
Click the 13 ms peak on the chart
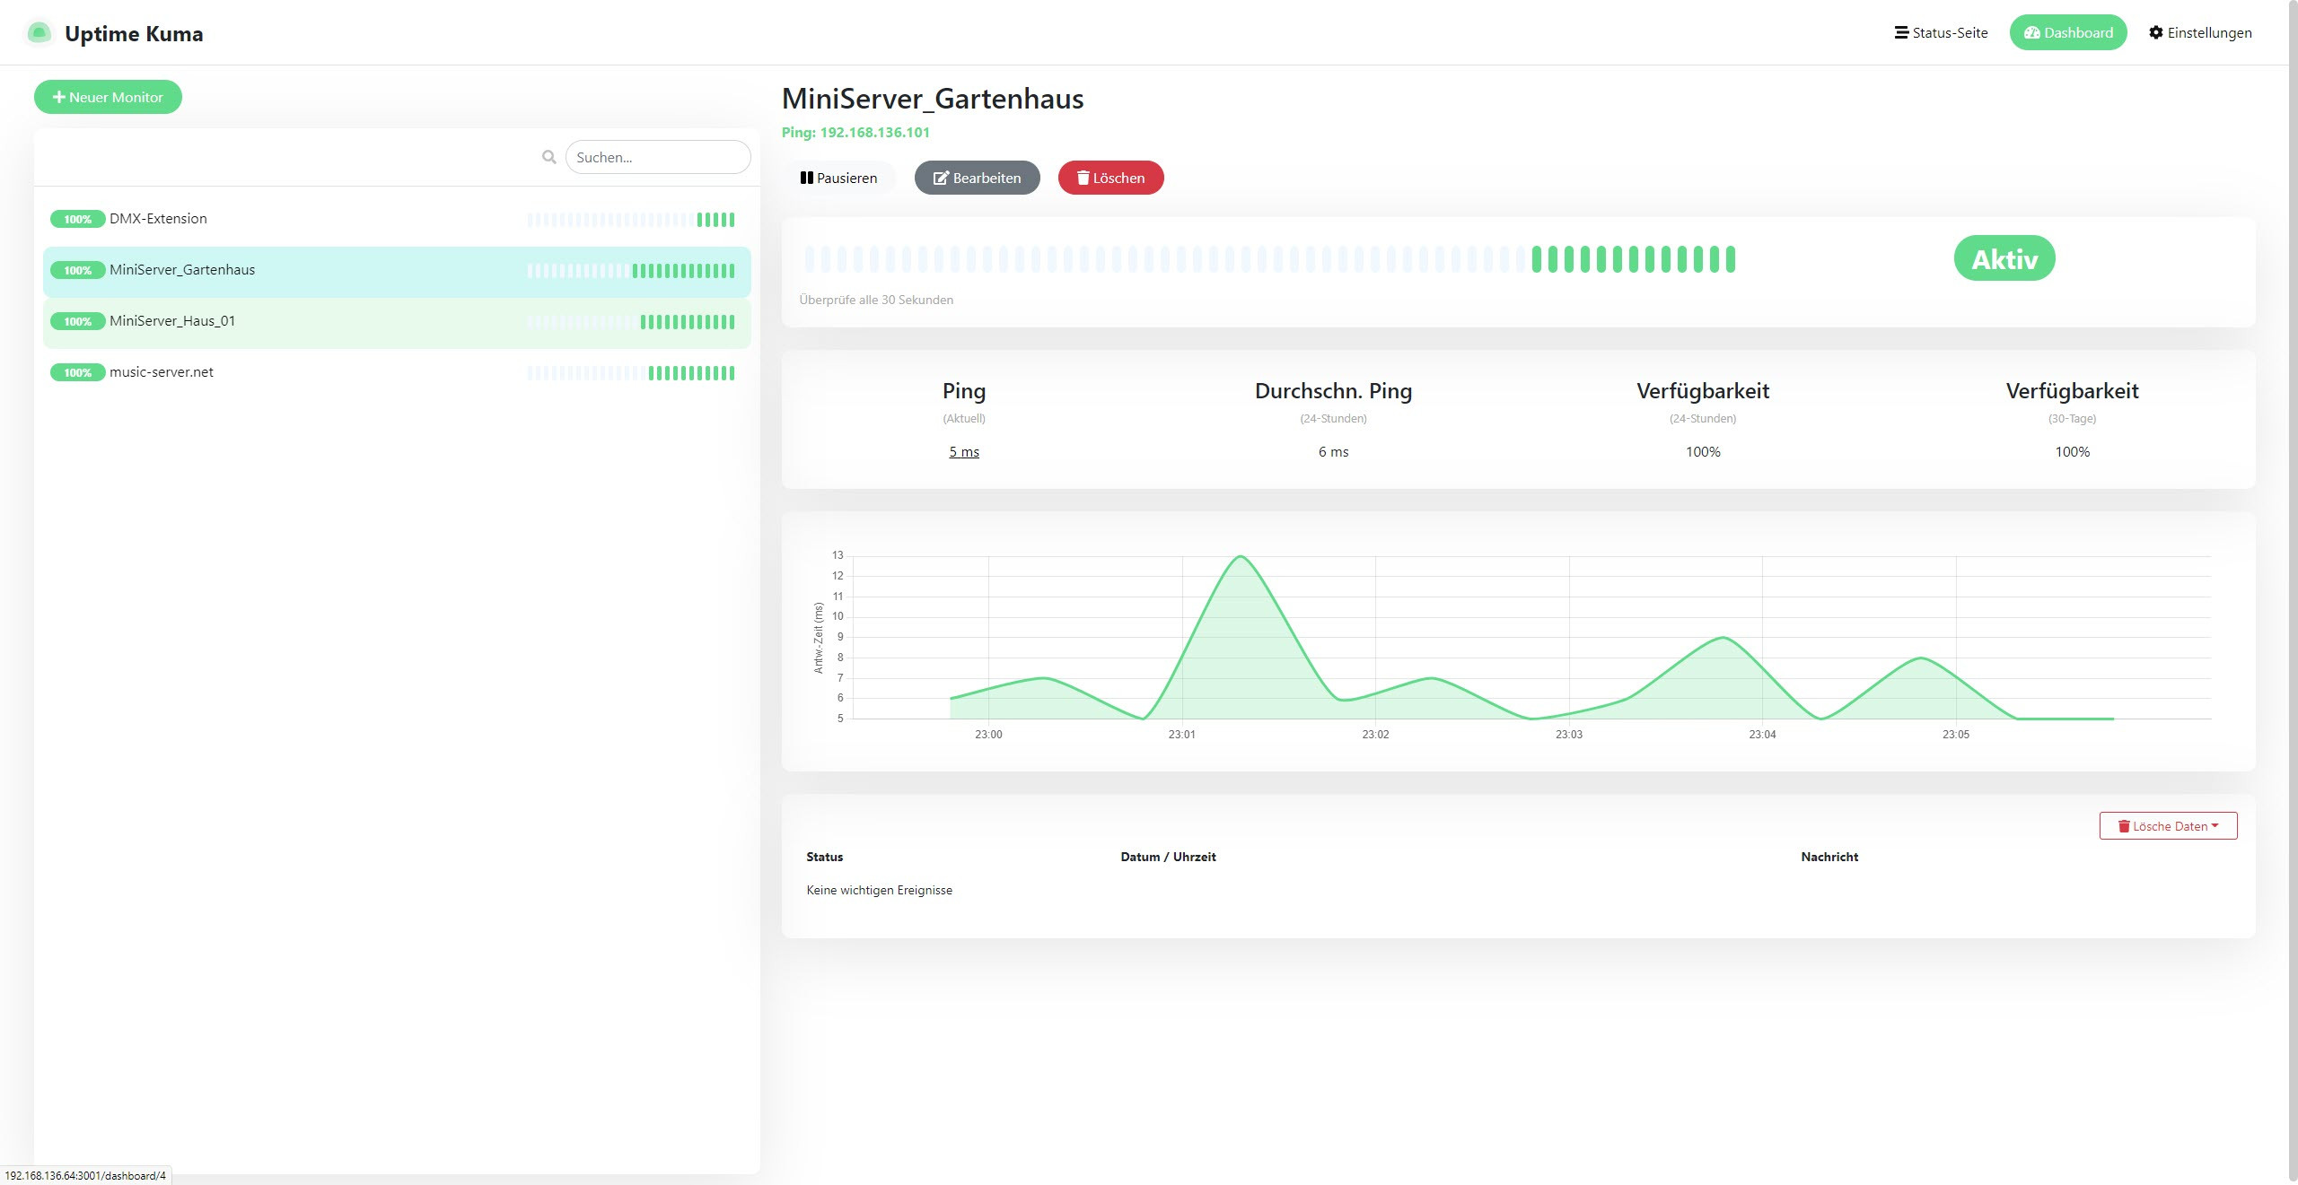1240,557
